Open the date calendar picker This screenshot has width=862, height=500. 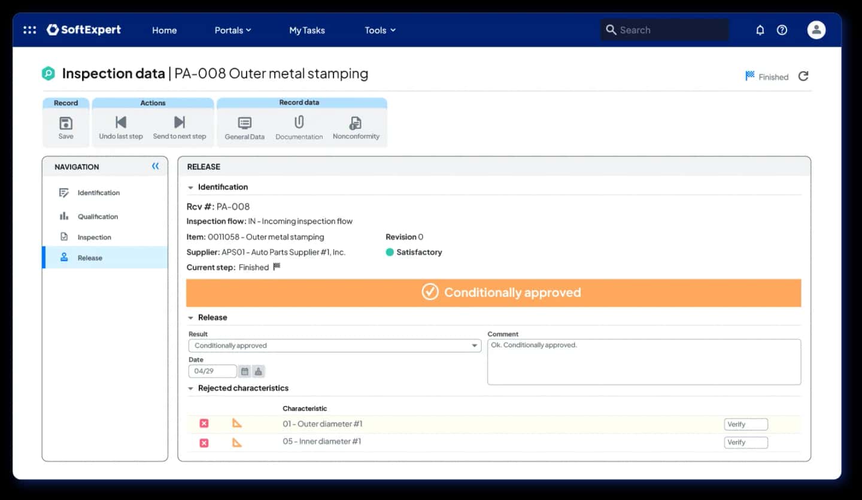(245, 371)
